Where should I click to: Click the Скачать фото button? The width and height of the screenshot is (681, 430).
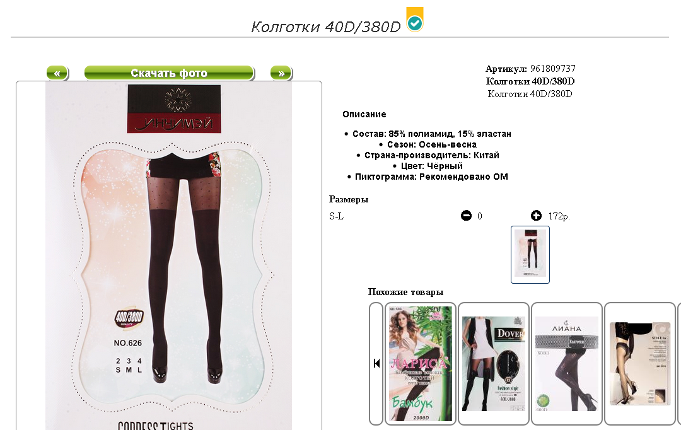(x=169, y=73)
